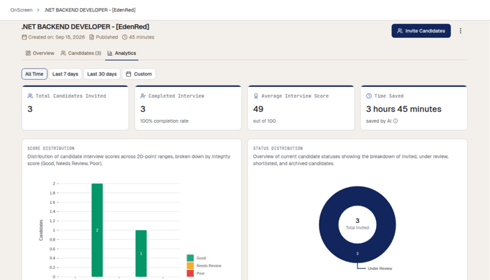This screenshot has width=490, height=280.
Task: Click the 100% completion rate text
Action: click(164, 121)
